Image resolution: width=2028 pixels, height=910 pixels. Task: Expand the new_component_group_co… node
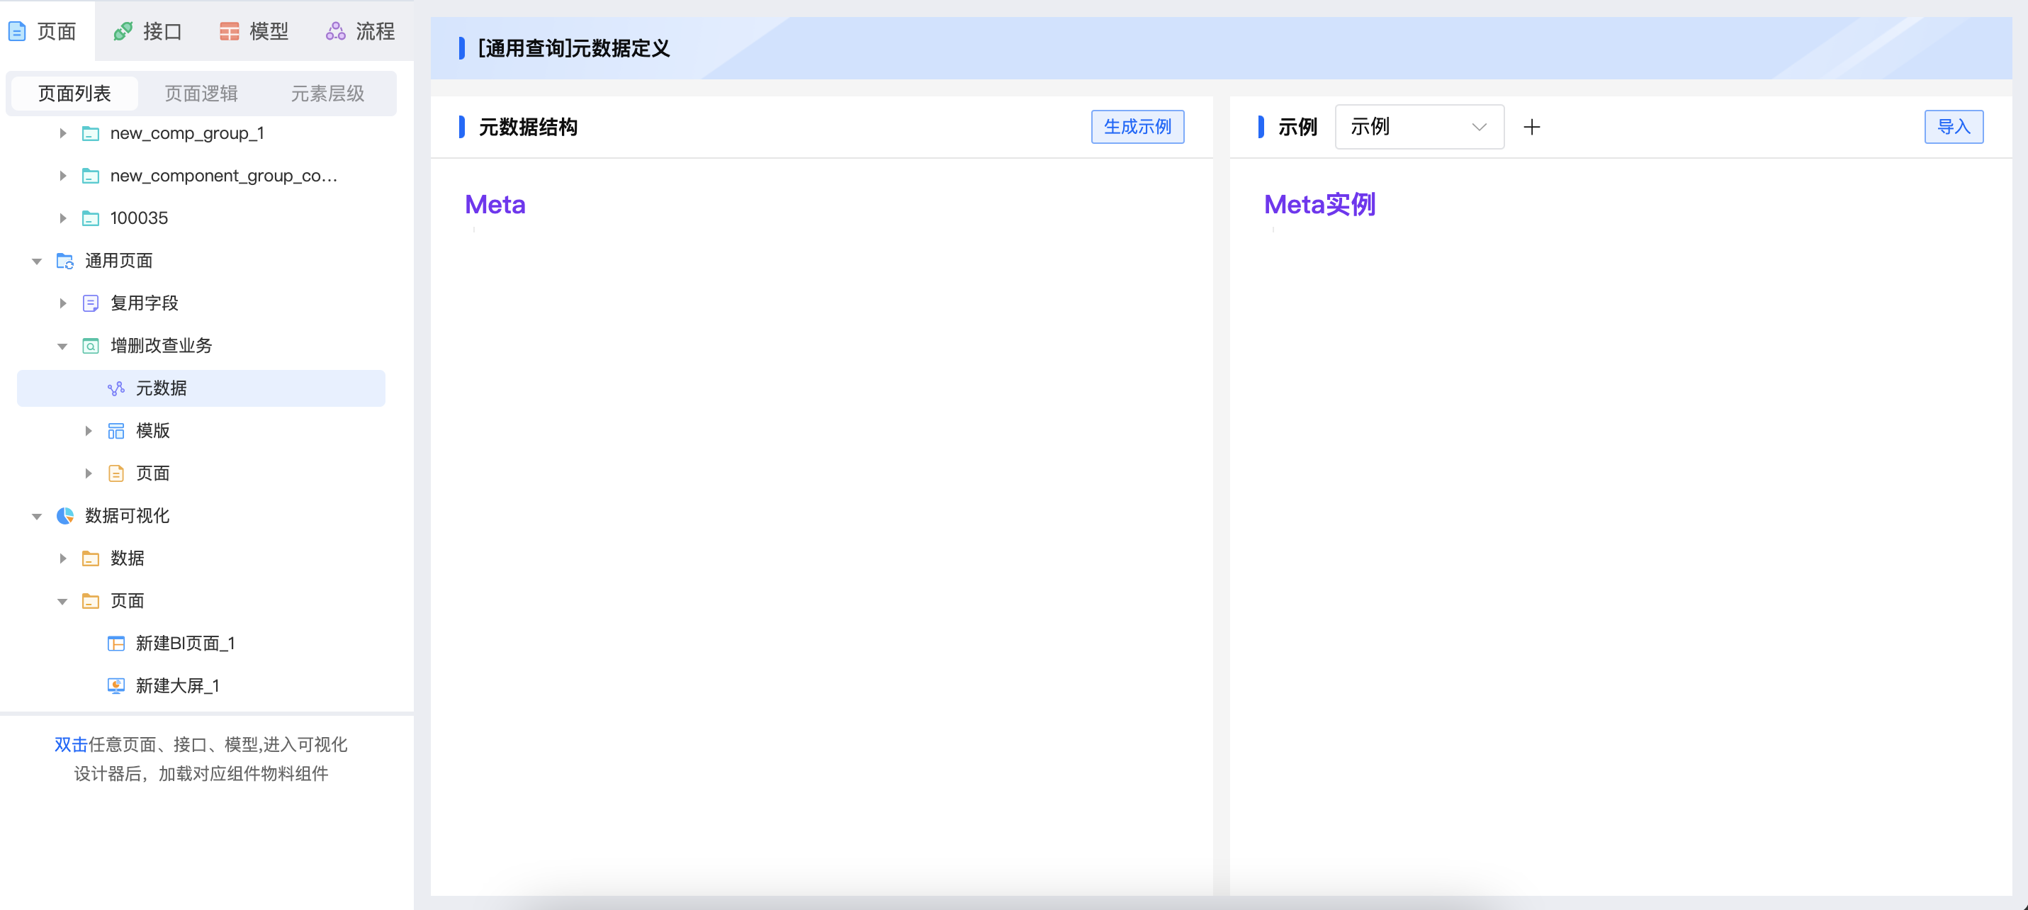[x=63, y=176]
